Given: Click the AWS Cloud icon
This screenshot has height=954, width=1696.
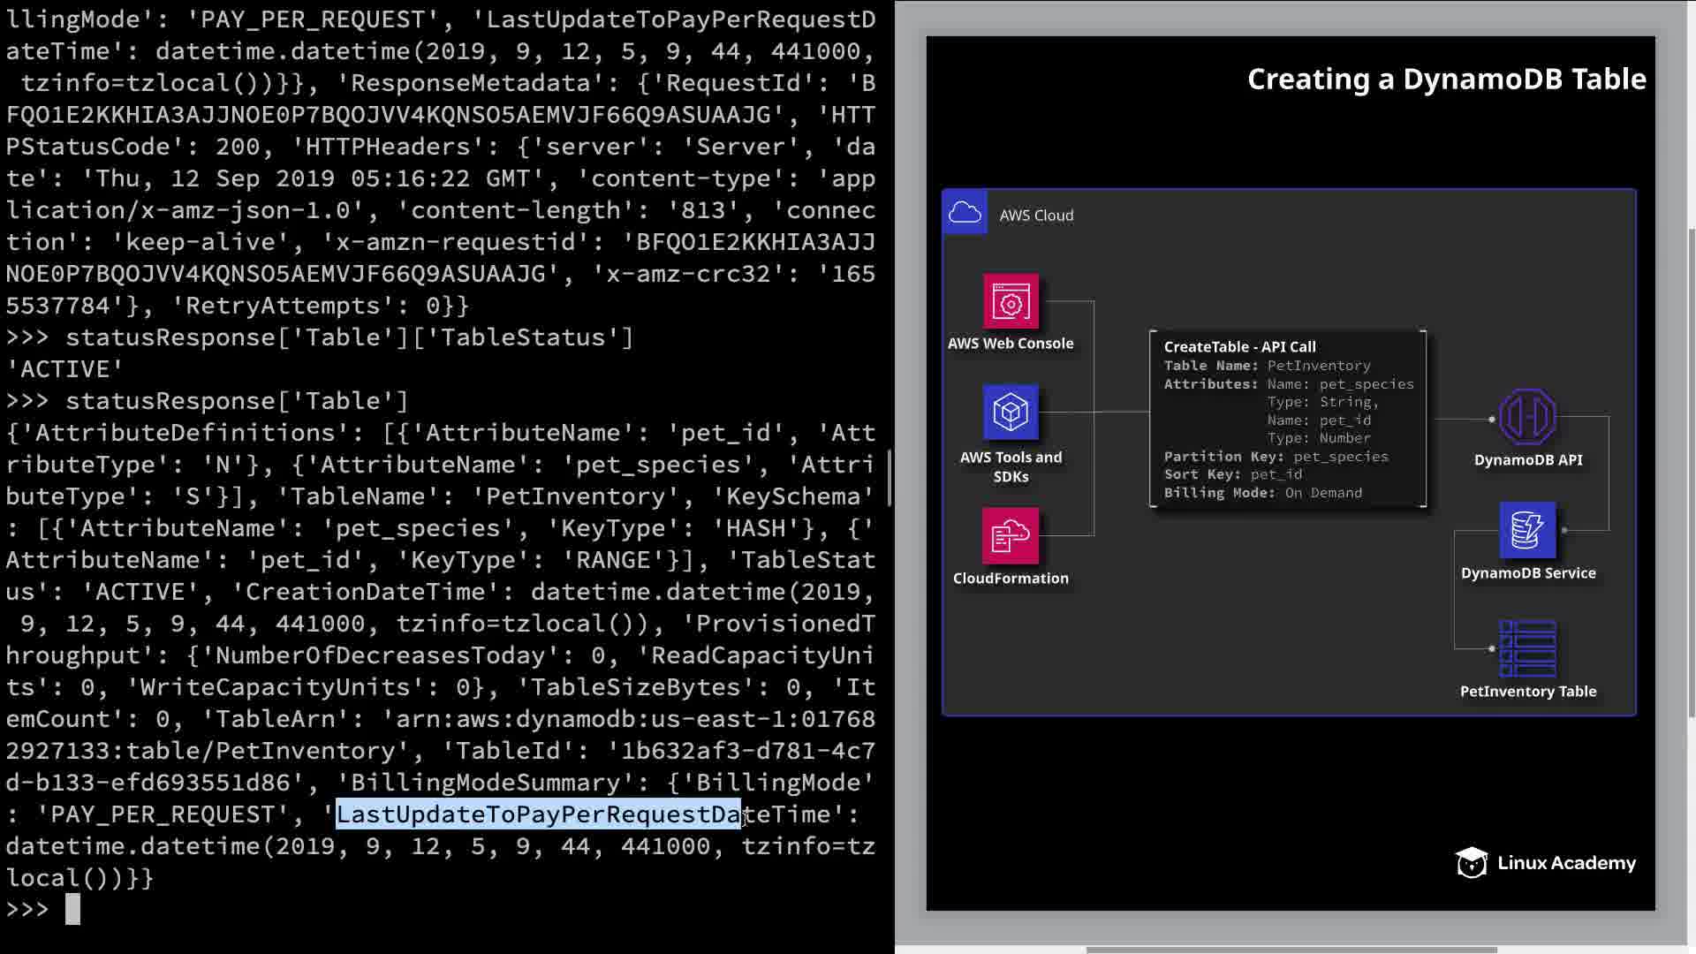Looking at the screenshot, I should [965, 213].
